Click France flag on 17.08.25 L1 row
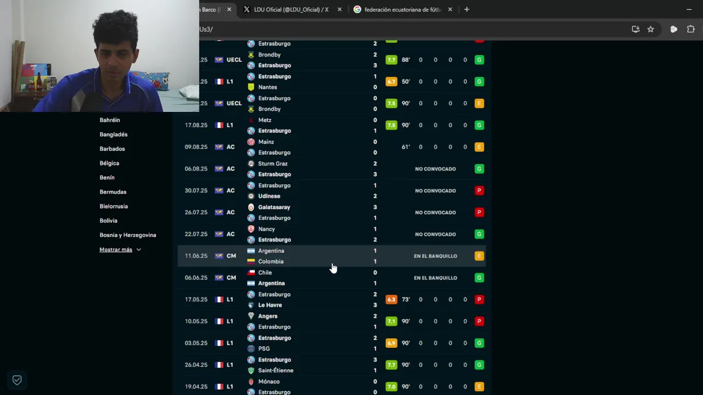This screenshot has width=703, height=395. [x=219, y=125]
